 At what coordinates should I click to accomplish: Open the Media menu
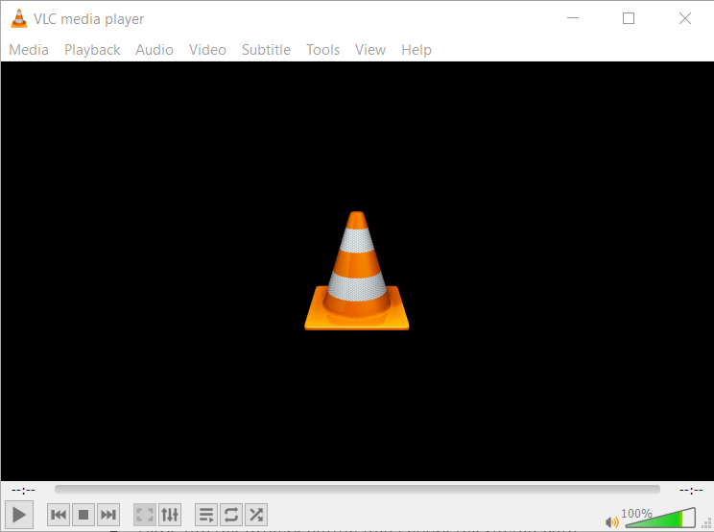click(29, 49)
